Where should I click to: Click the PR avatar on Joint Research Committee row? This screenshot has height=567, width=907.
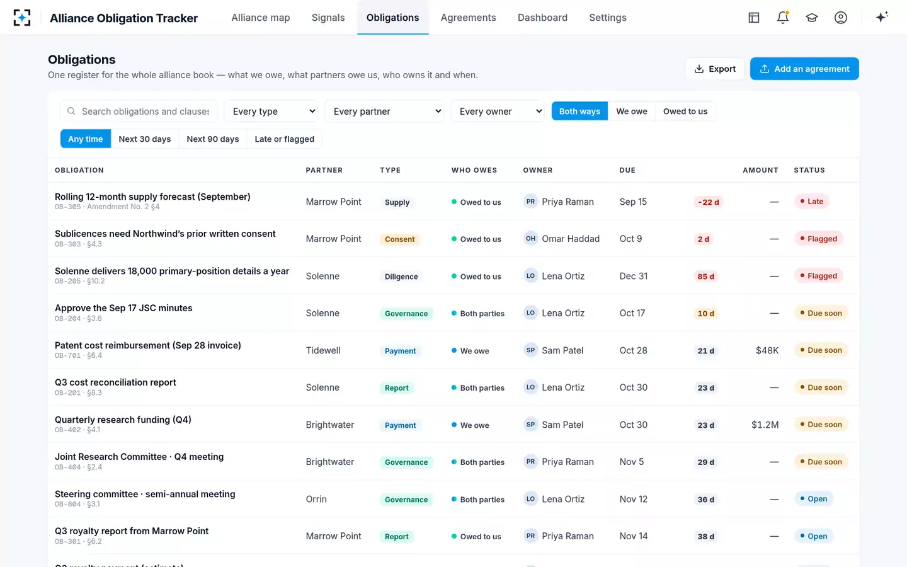530,462
